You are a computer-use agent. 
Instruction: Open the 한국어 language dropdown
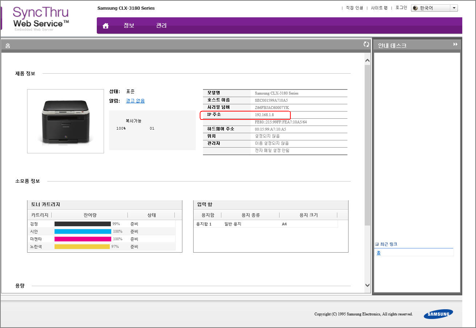coord(434,8)
